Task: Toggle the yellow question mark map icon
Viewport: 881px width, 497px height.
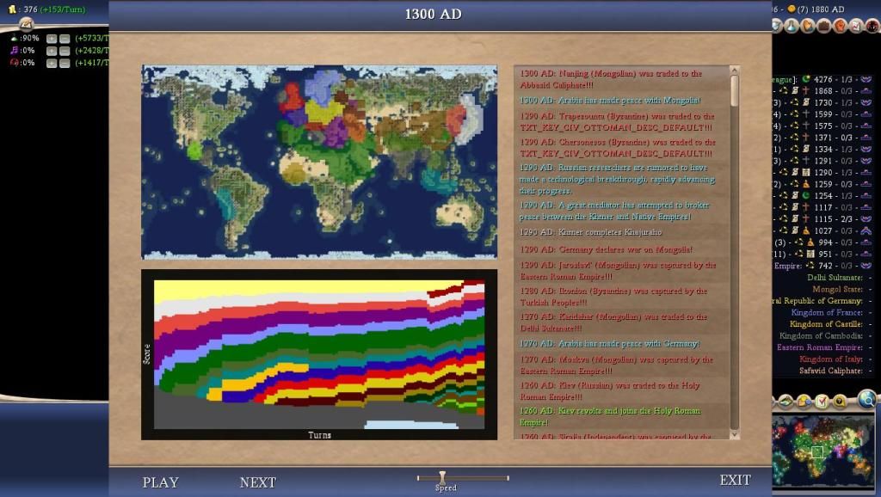Action: [840, 402]
